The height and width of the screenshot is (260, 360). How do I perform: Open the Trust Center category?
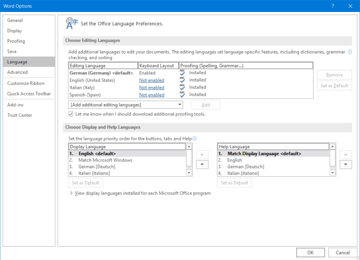(x=20, y=115)
